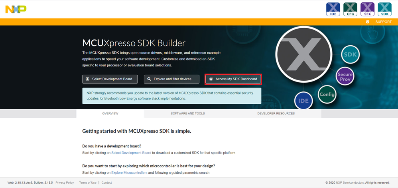Click 'Getting started with MCUXpresso SDK is simple.'
Image resolution: width=398 pixels, height=188 pixels.
pyautogui.click(x=136, y=131)
